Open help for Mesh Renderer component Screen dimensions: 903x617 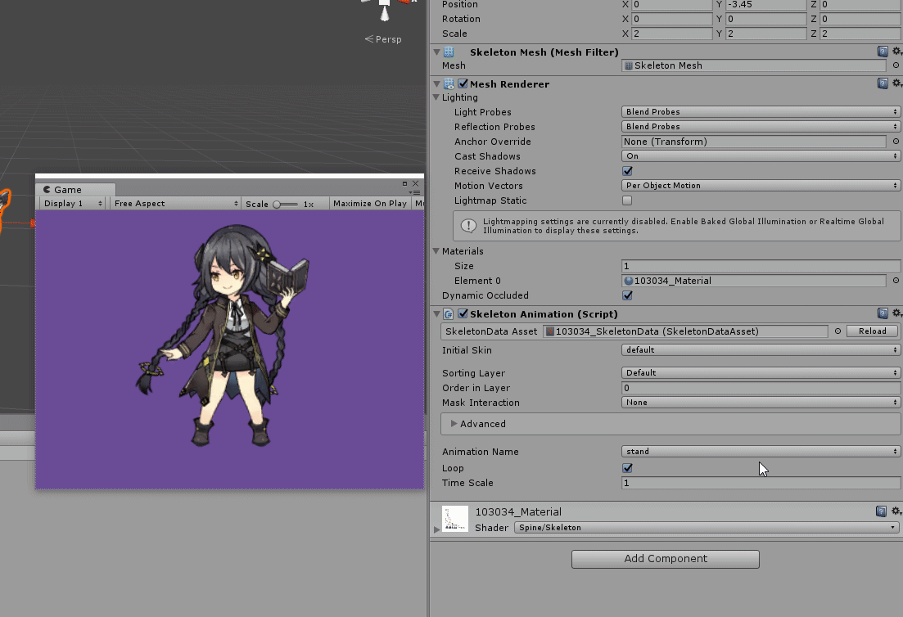883,83
